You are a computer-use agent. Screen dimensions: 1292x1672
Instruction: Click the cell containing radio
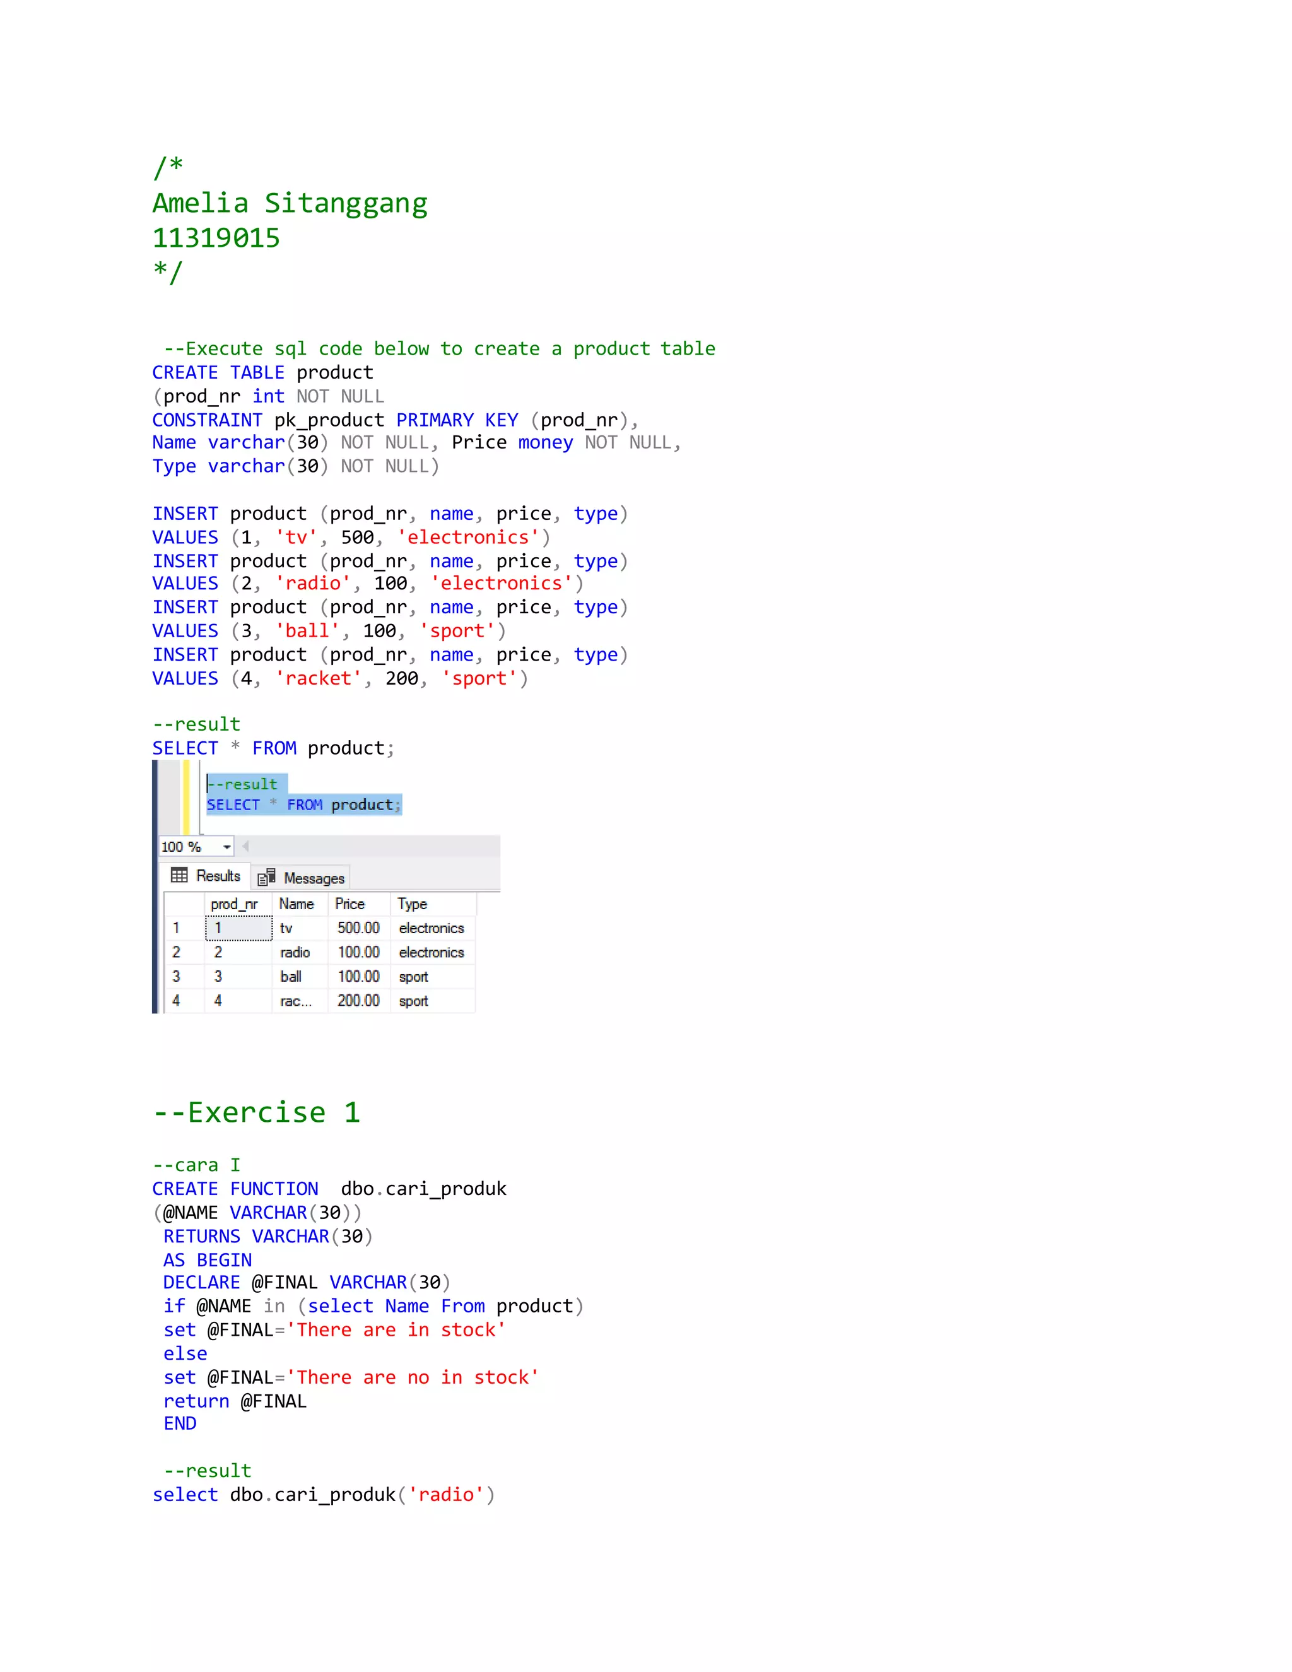point(295,952)
